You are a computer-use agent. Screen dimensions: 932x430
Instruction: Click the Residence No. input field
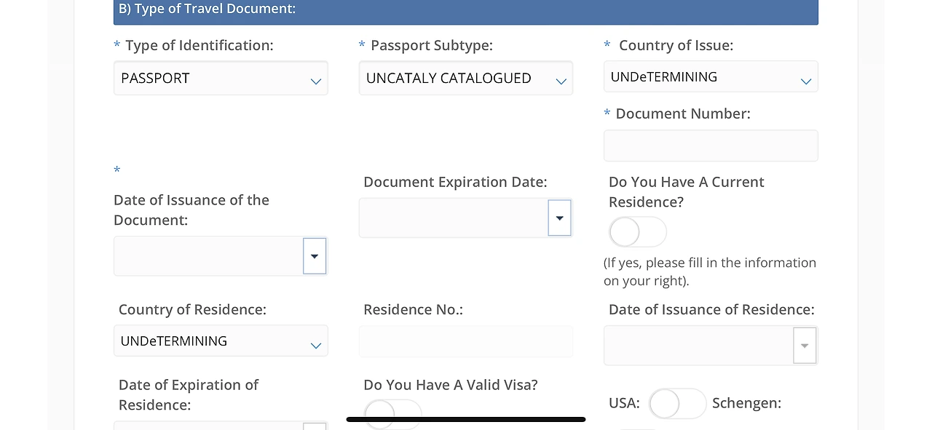click(x=465, y=341)
